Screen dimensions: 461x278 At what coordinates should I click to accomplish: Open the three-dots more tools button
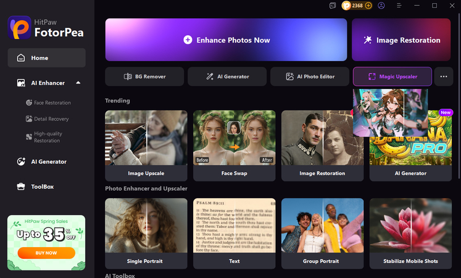pos(443,77)
